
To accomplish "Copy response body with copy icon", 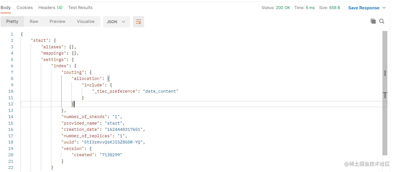I will (x=373, y=21).
